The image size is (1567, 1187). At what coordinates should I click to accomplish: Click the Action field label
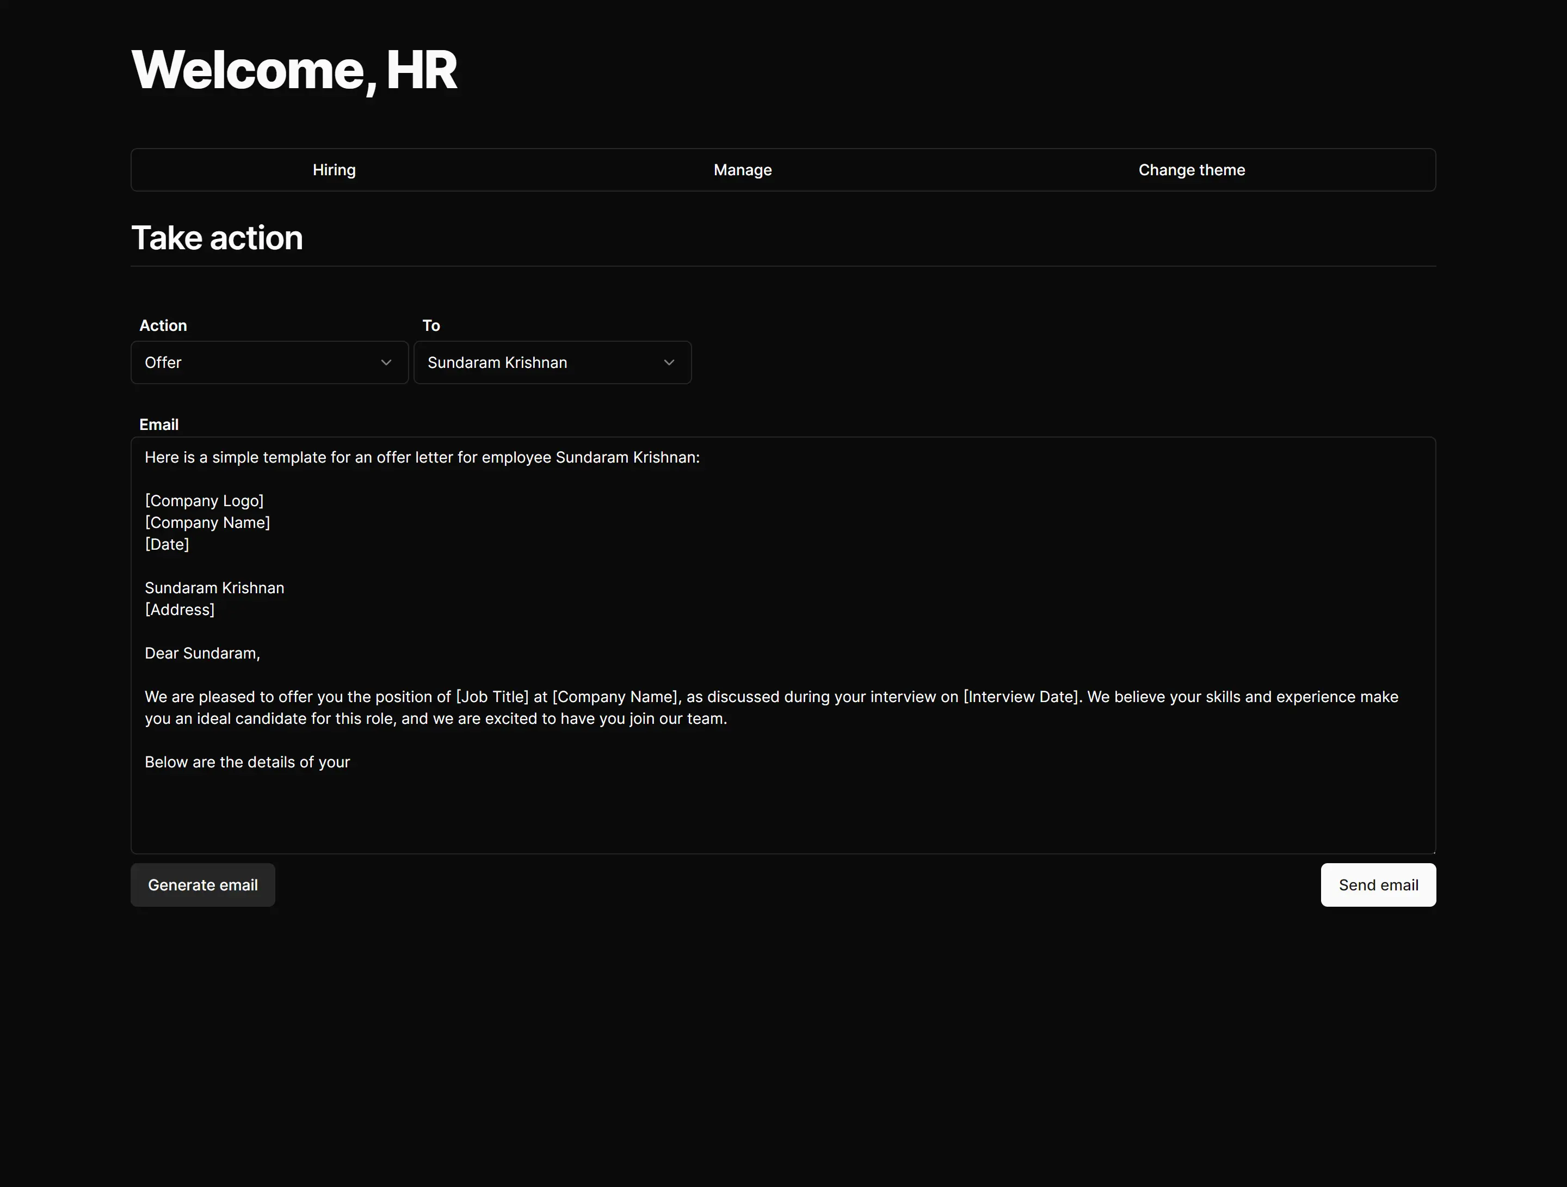(163, 326)
